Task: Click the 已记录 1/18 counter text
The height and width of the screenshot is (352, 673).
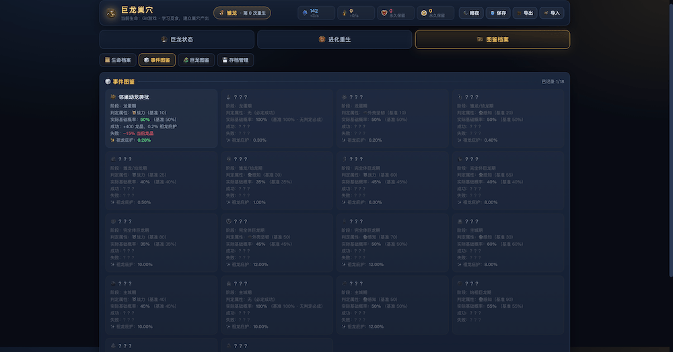Action: (553, 81)
